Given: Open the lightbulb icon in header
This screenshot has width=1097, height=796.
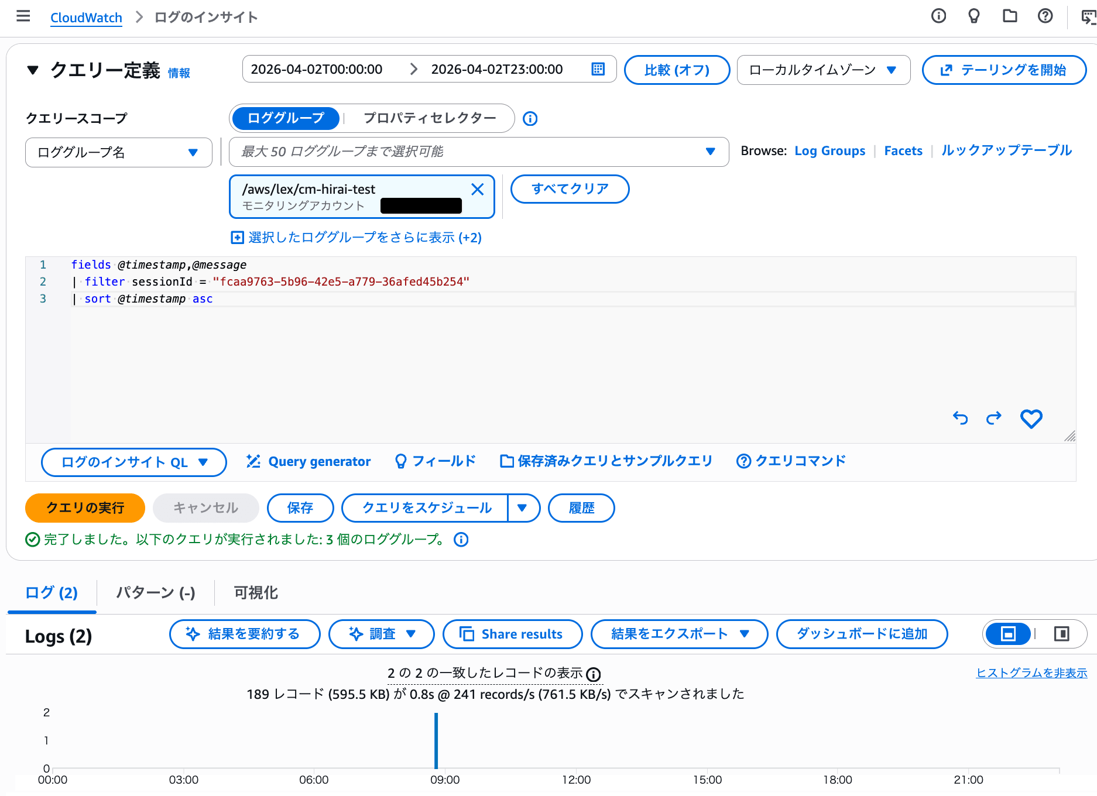Looking at the screenshot, I should tap(974, 16).
